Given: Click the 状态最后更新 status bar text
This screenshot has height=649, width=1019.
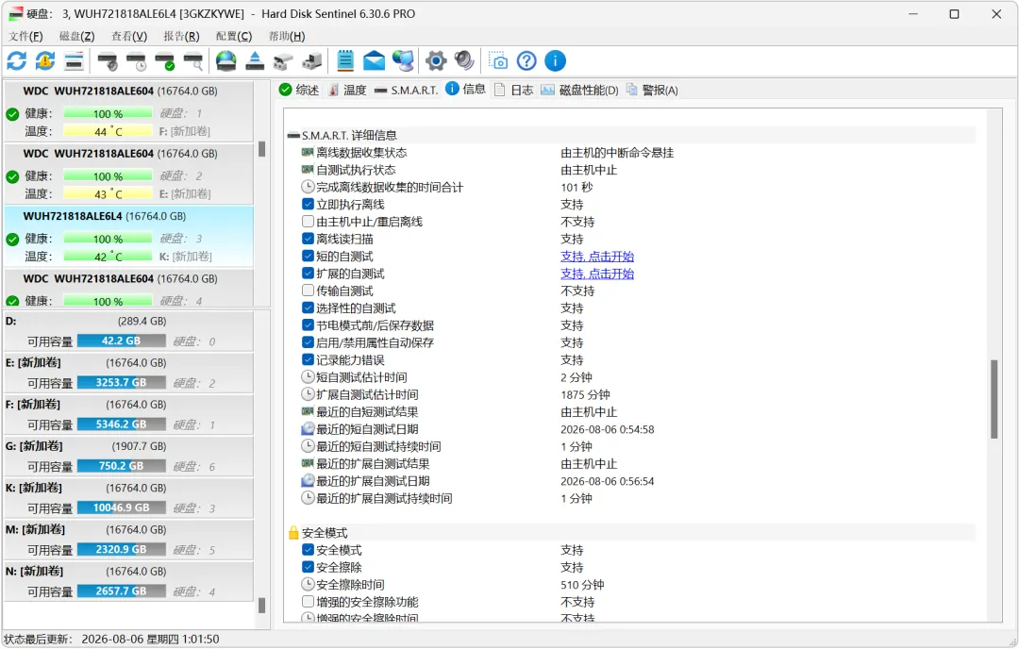Looking at the screenshot, I should tap(111, 640).
